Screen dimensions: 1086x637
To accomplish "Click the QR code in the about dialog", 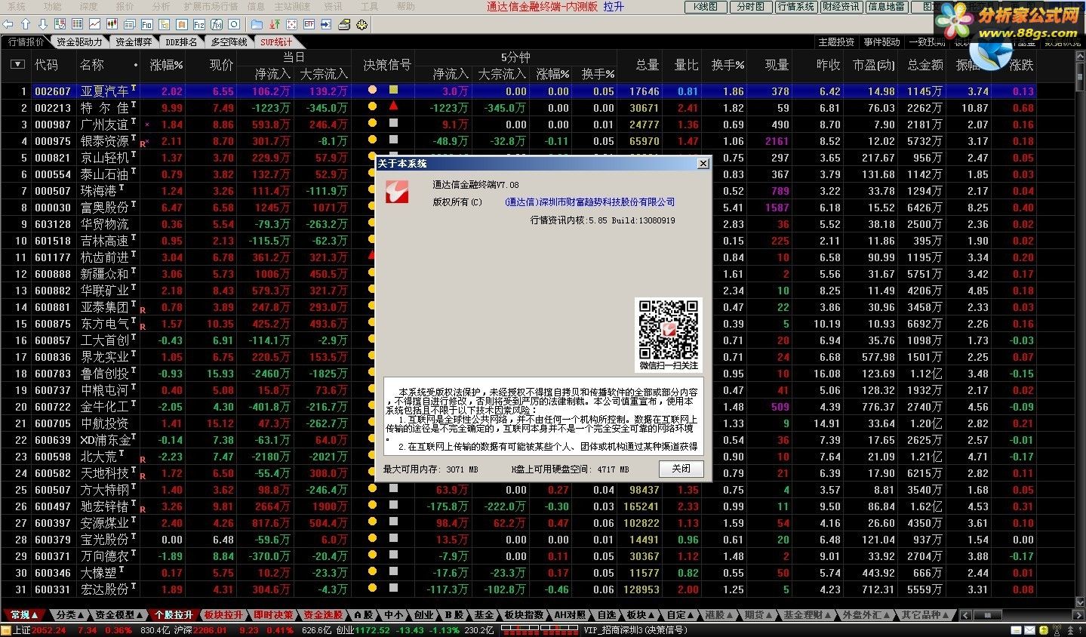I will pos(668,329).
